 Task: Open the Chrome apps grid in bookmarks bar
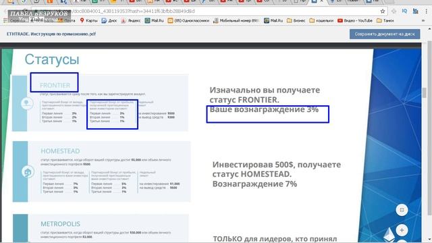5,21
